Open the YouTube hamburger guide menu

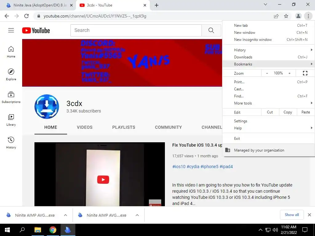pos(11,30)
